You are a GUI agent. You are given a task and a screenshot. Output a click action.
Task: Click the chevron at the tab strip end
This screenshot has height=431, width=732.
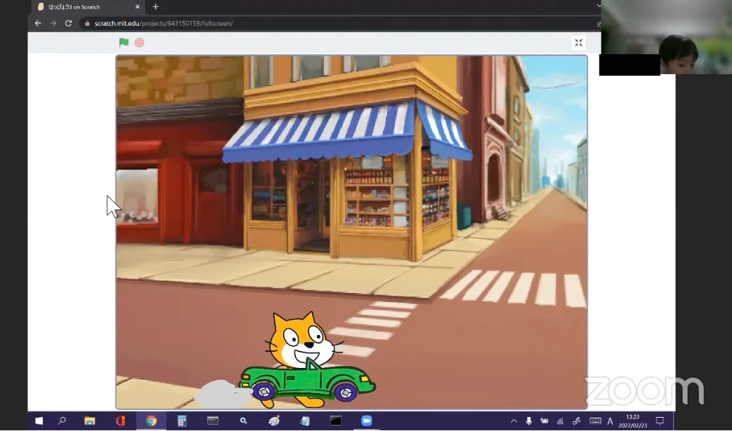pyautogui.click(x=598, y=6)
